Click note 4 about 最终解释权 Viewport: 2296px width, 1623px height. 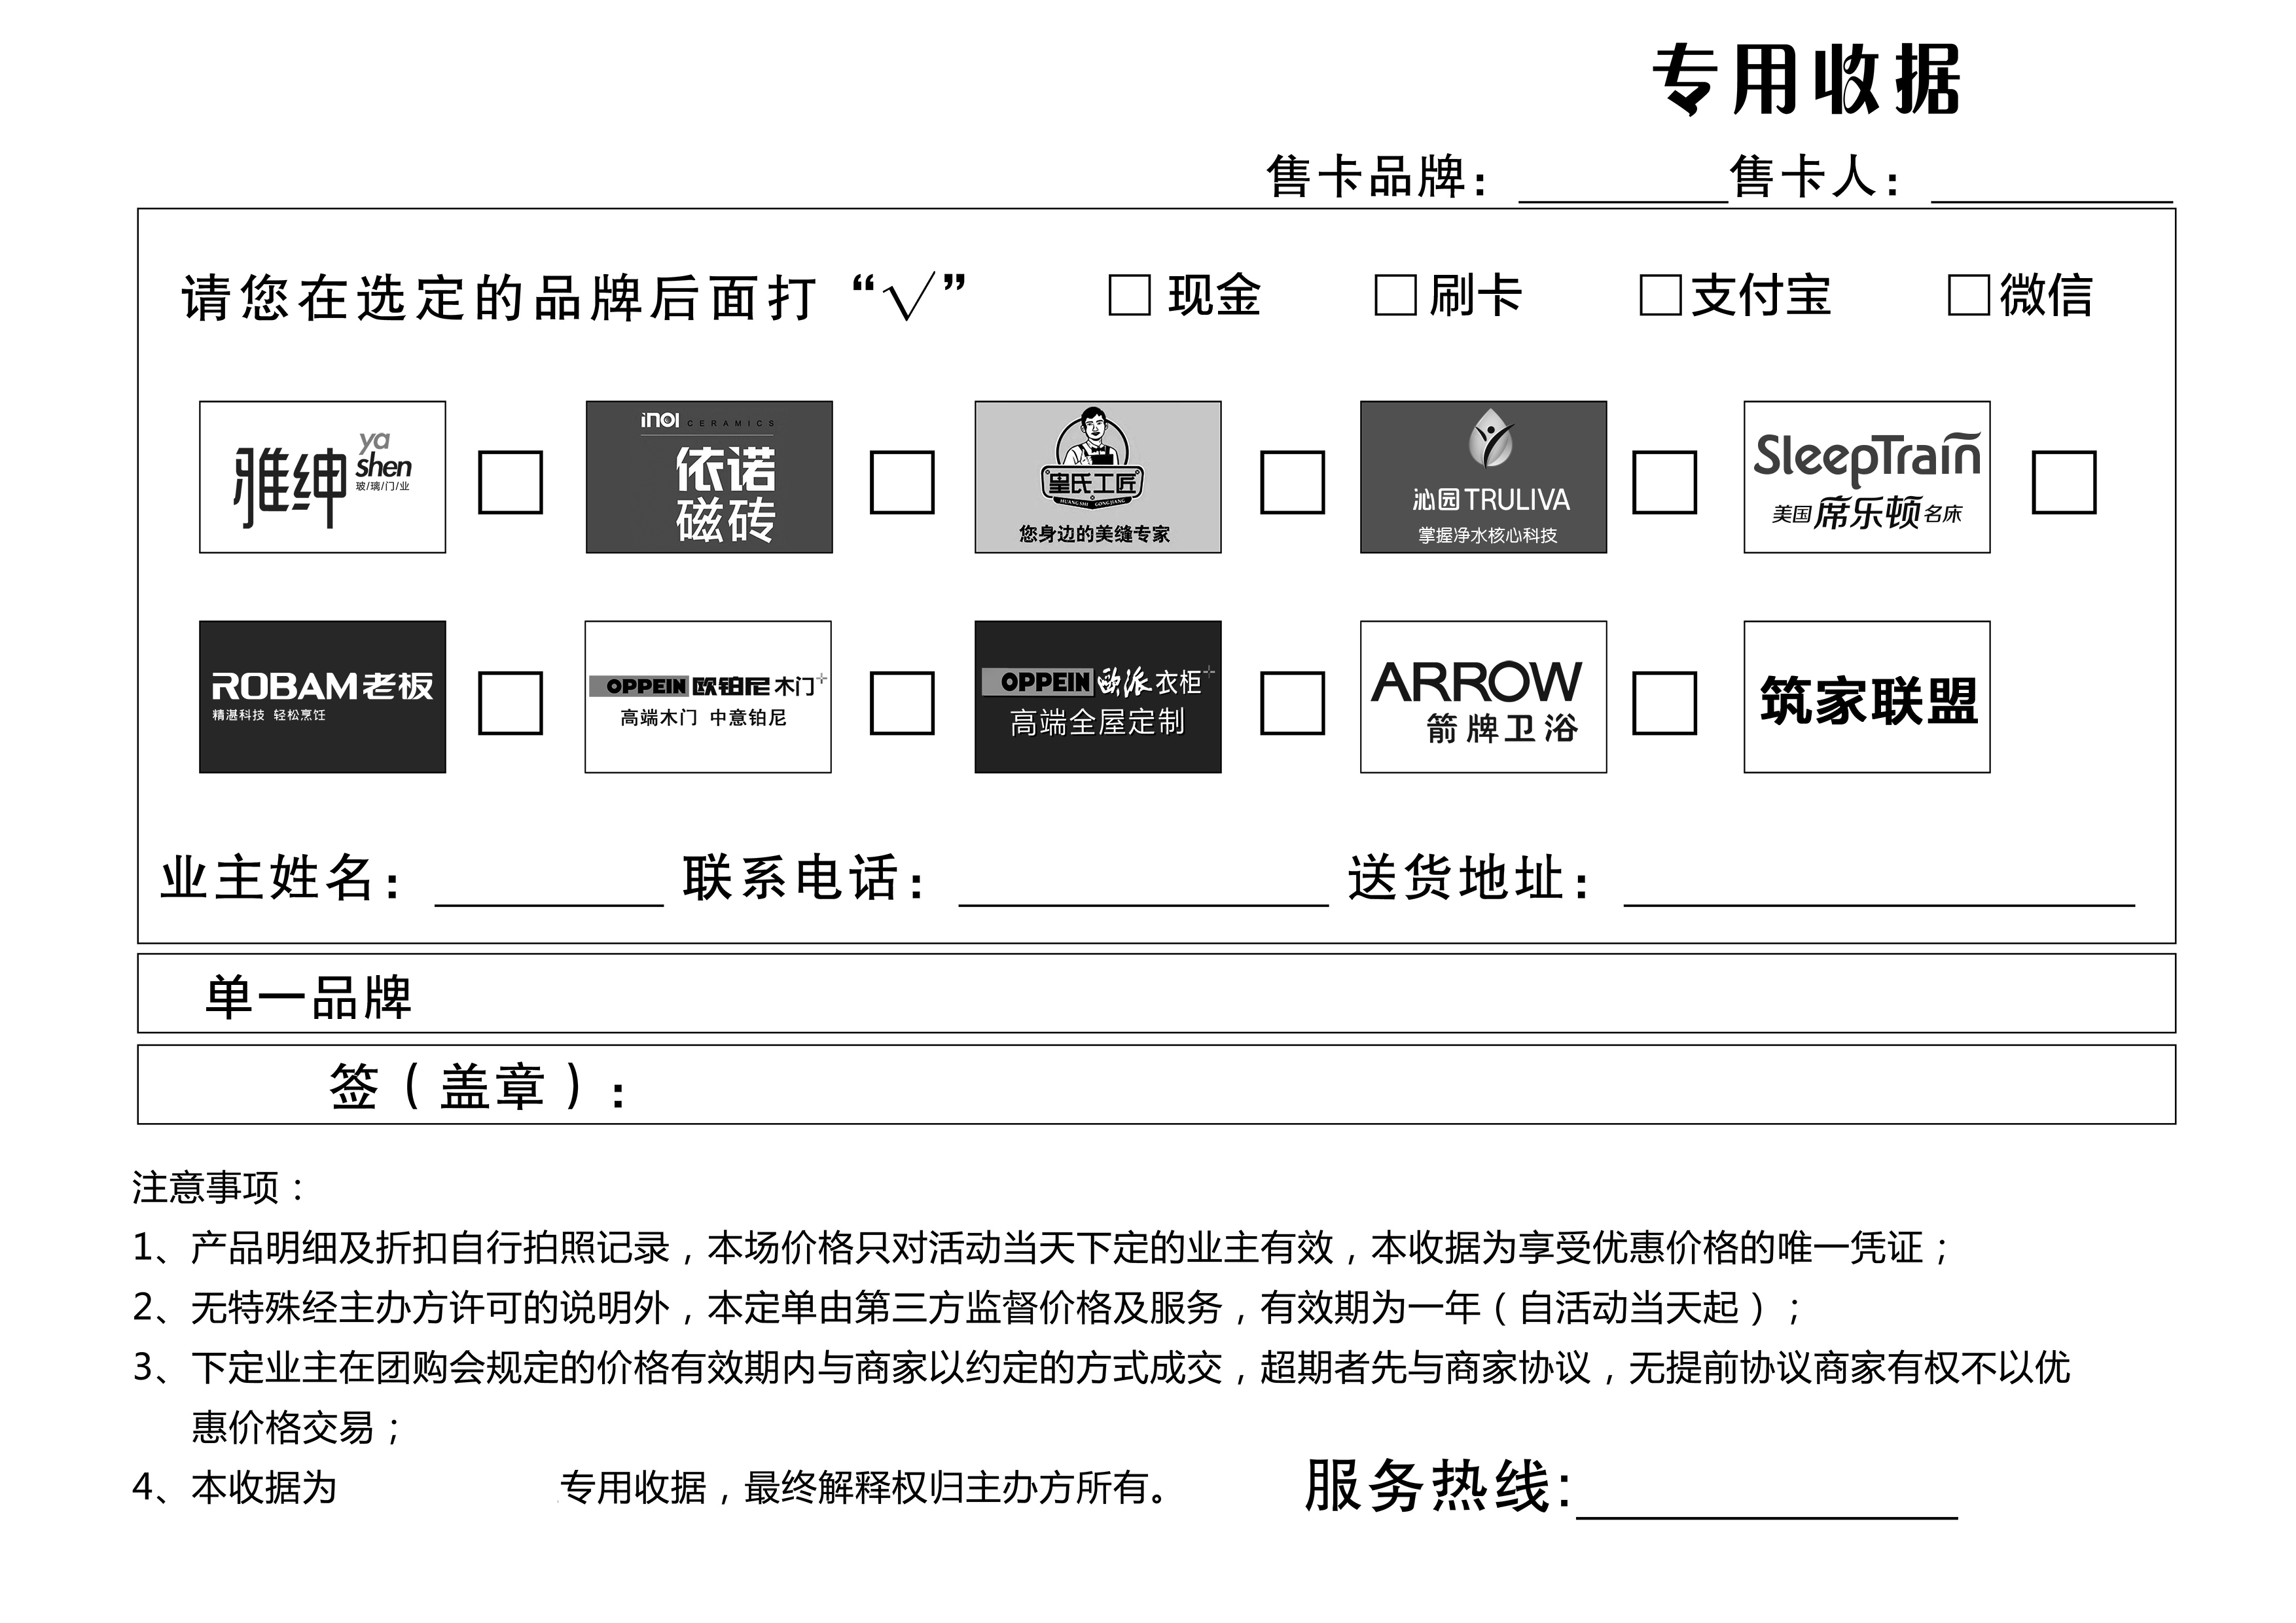point(650,1488)
